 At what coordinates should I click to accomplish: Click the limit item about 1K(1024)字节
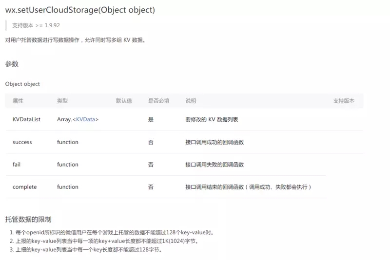tap(104, 241)
